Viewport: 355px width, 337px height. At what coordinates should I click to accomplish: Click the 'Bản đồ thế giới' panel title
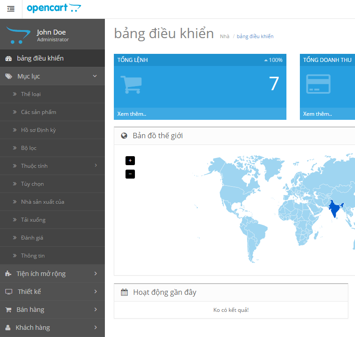coord(158,136)
